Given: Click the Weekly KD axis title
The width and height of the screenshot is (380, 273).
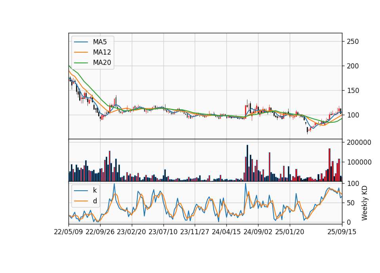Looking at the screenshot, I should 364,203.
